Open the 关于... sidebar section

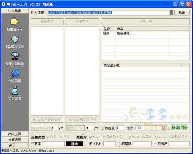[x=15, y=145]
